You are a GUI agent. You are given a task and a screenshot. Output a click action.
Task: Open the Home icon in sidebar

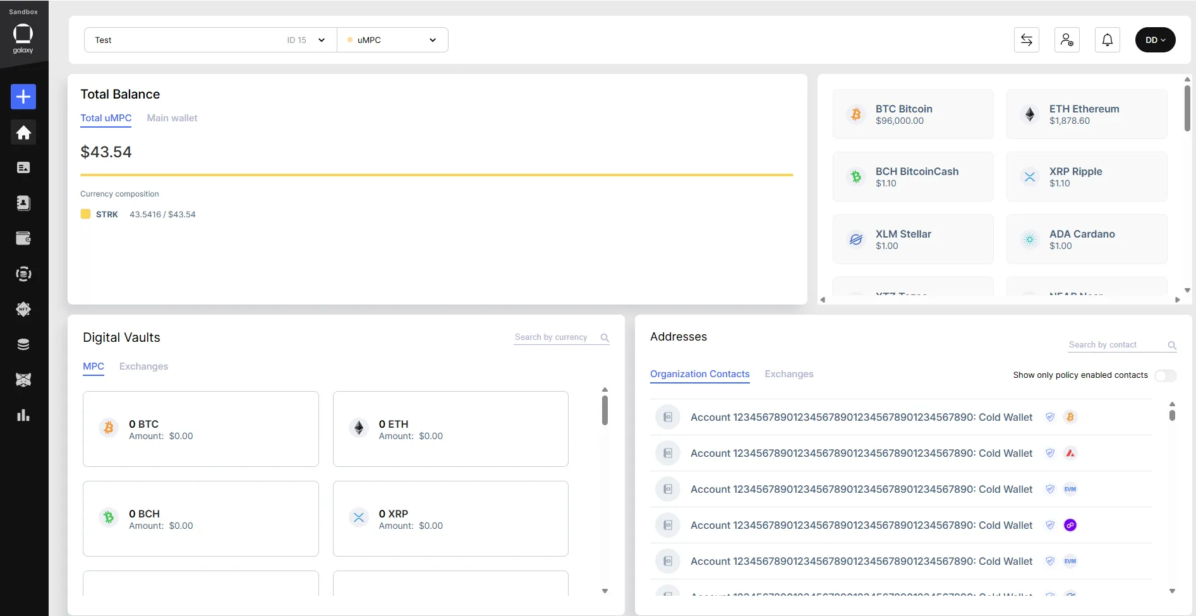click(x=23, y=132)
